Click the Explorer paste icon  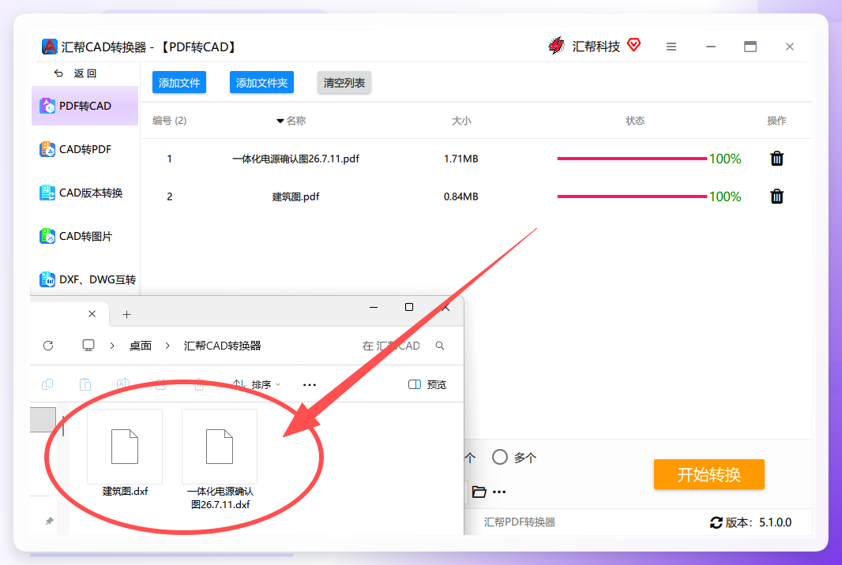85,384
